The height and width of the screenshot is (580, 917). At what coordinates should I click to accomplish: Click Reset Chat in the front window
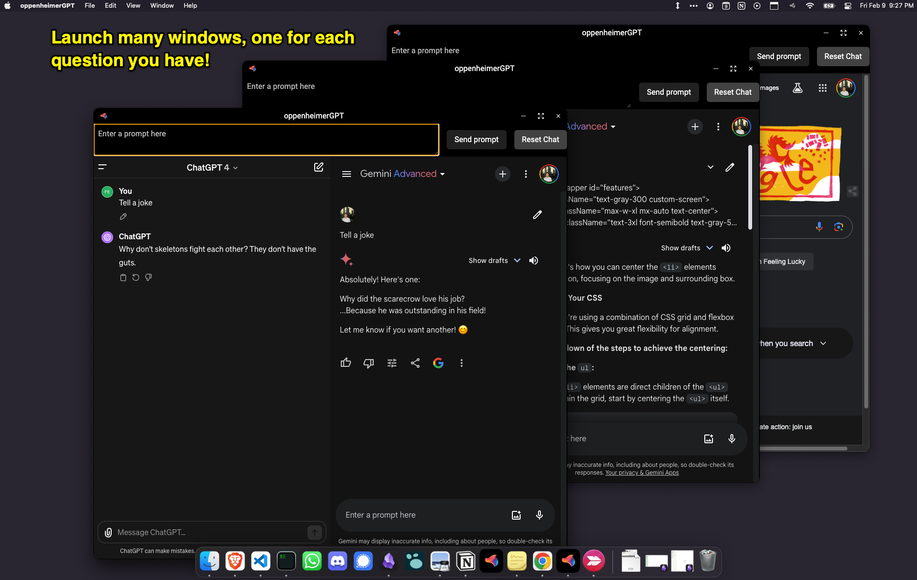coord(540,139)
